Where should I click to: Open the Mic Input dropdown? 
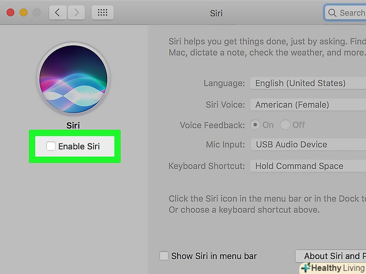(x=308, y=145)
